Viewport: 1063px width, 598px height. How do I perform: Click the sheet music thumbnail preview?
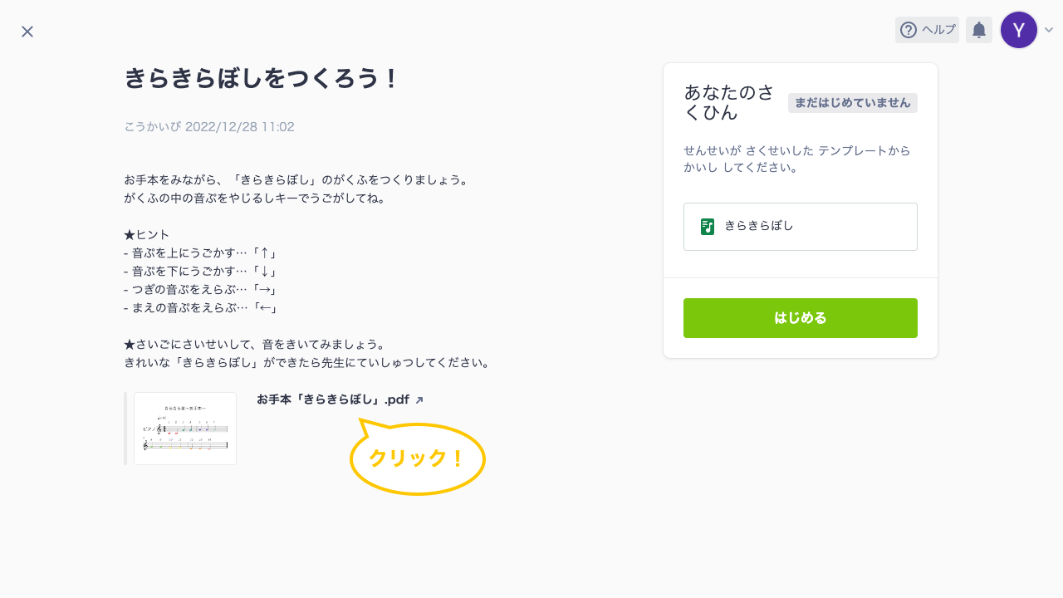pyautogui.click(x=184, y=429)
